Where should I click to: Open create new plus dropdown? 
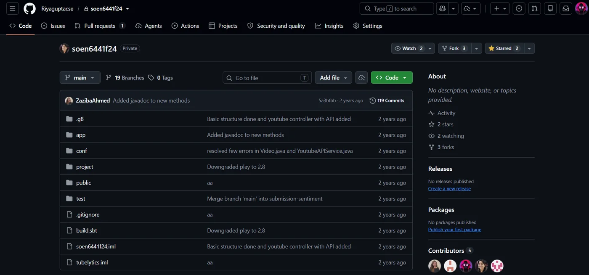pos(500,8)
